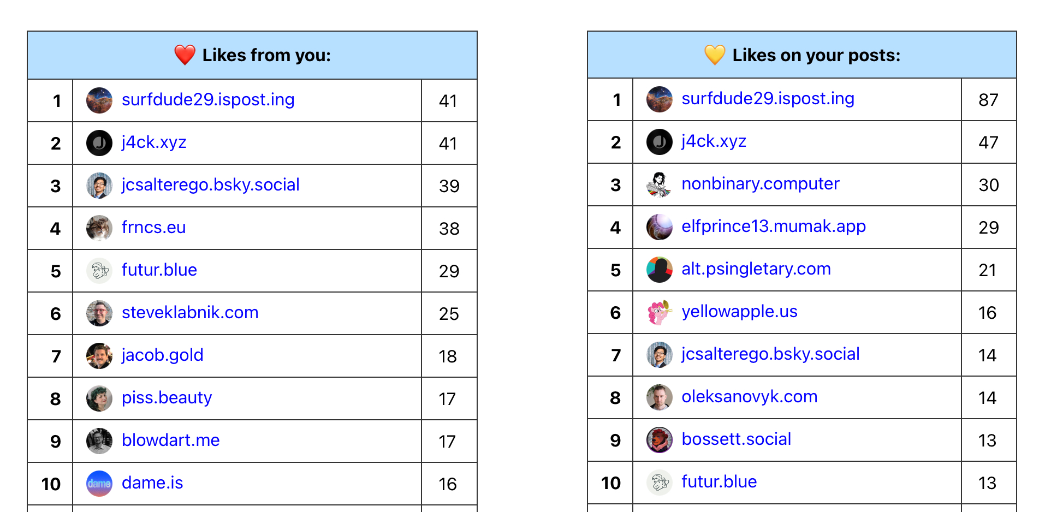Click surfdude29.ispost.ing avatar in Likes from you
This screenshot has height=512, width=1045.
tap(99, 100)
